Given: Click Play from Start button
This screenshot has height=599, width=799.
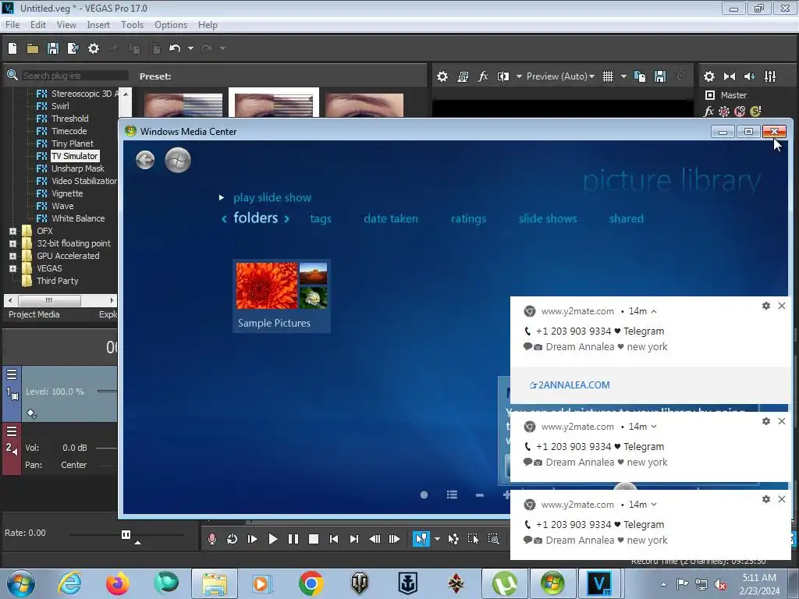Looking at the screenshot, I should tap(252, 539).
